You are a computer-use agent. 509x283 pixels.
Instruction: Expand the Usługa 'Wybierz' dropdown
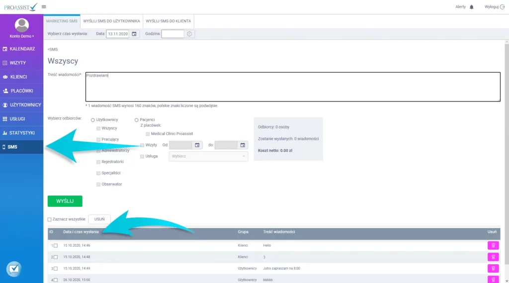[x=208, y=156]
